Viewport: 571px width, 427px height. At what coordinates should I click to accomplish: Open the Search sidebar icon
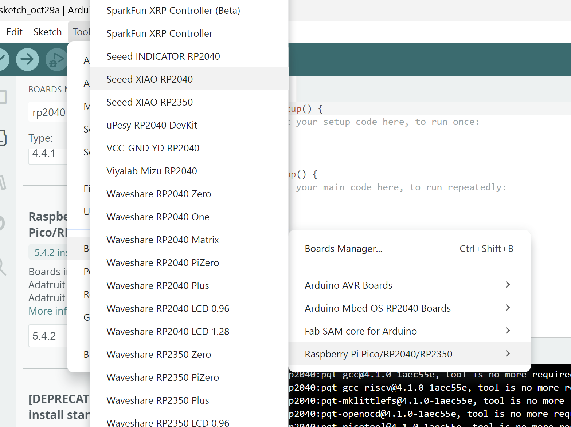point(2,267)
